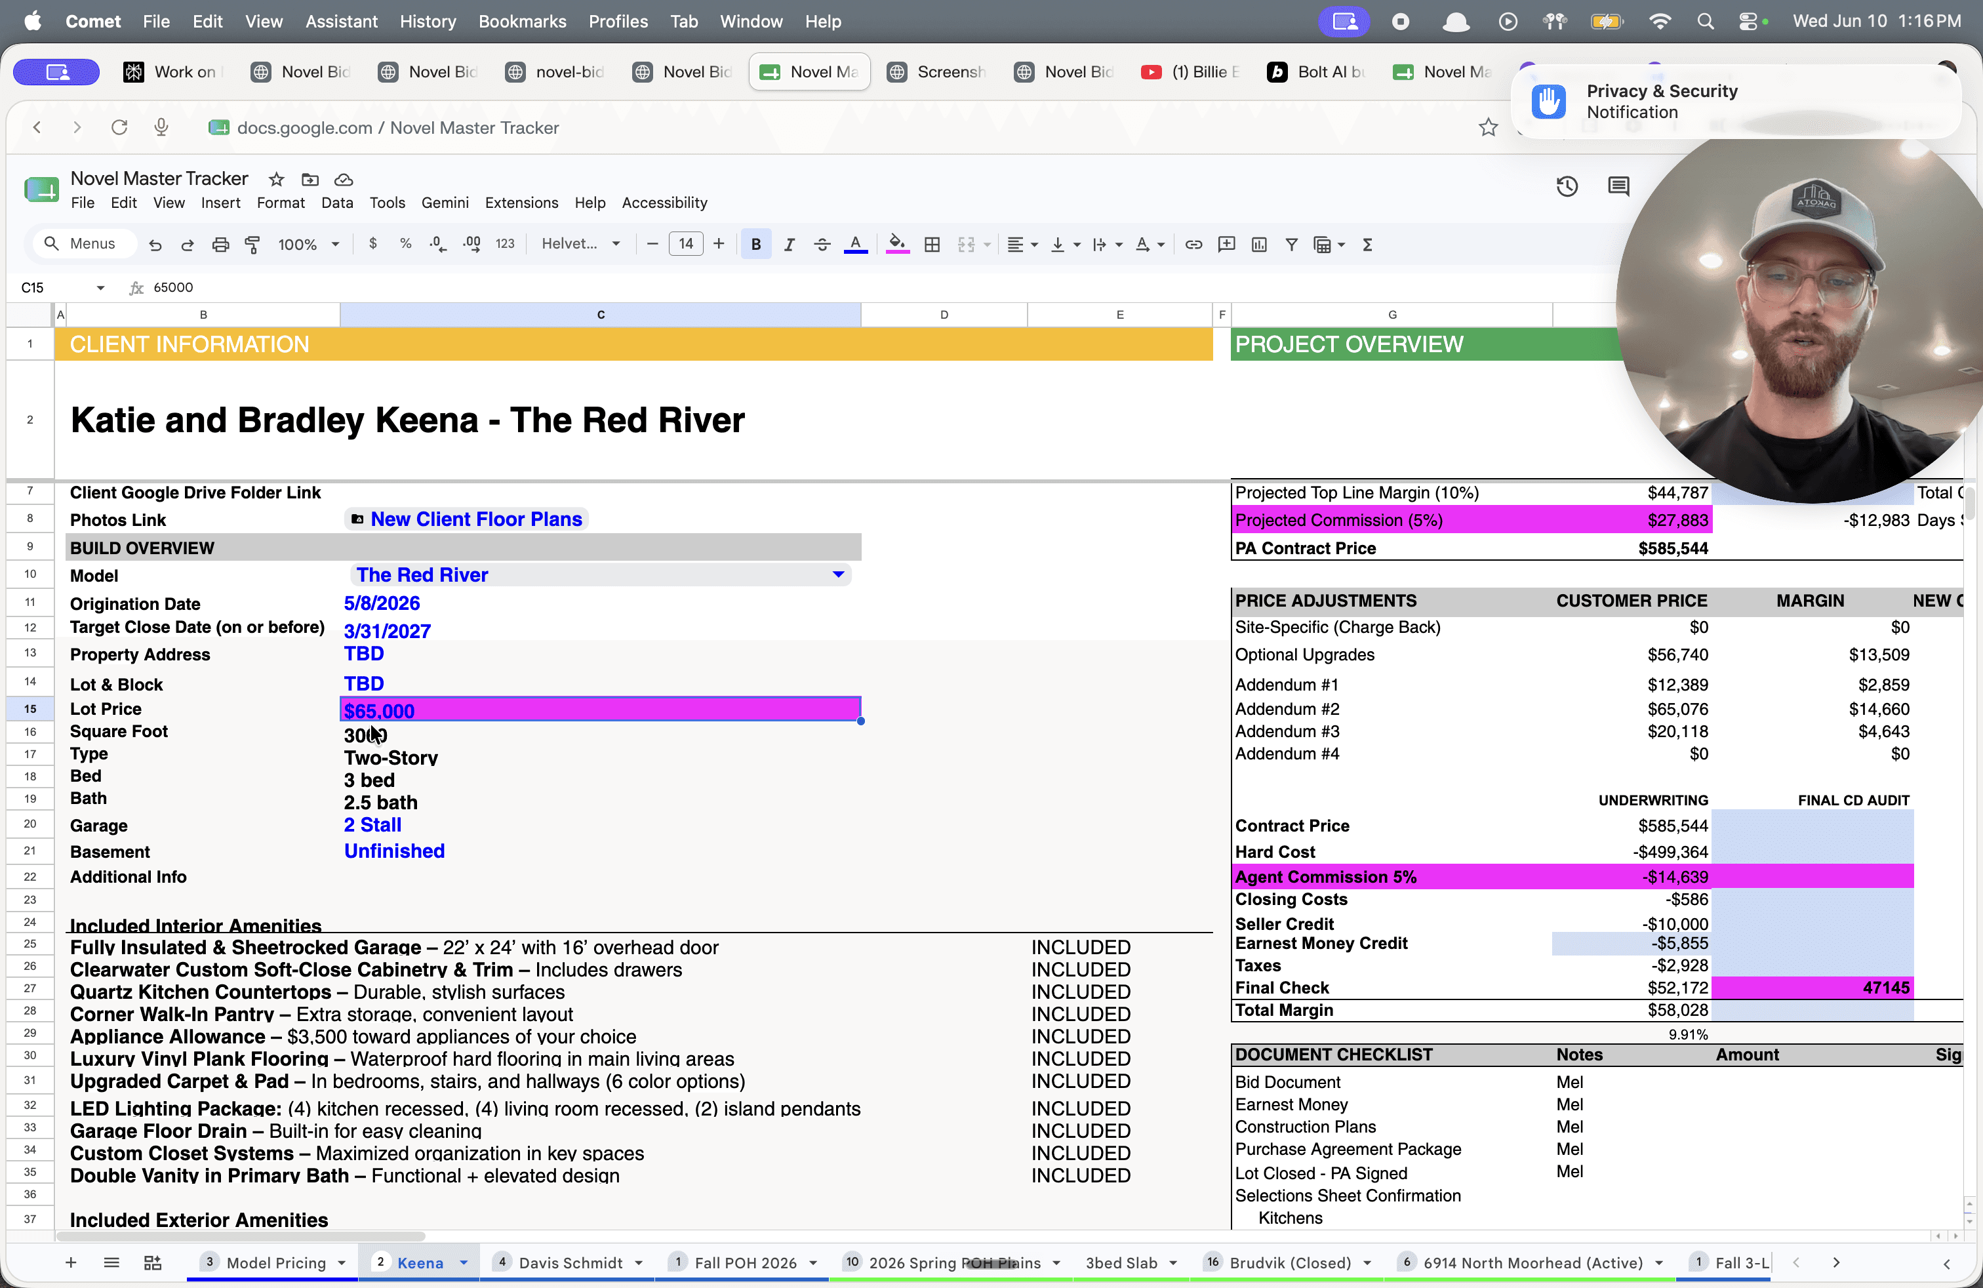Click the font size input field
Screen dimensions: 1983x1288
pos(686,244)
